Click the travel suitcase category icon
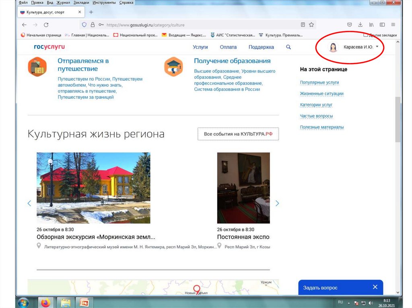Screen dimensions: 412x308 pos(37,67)
